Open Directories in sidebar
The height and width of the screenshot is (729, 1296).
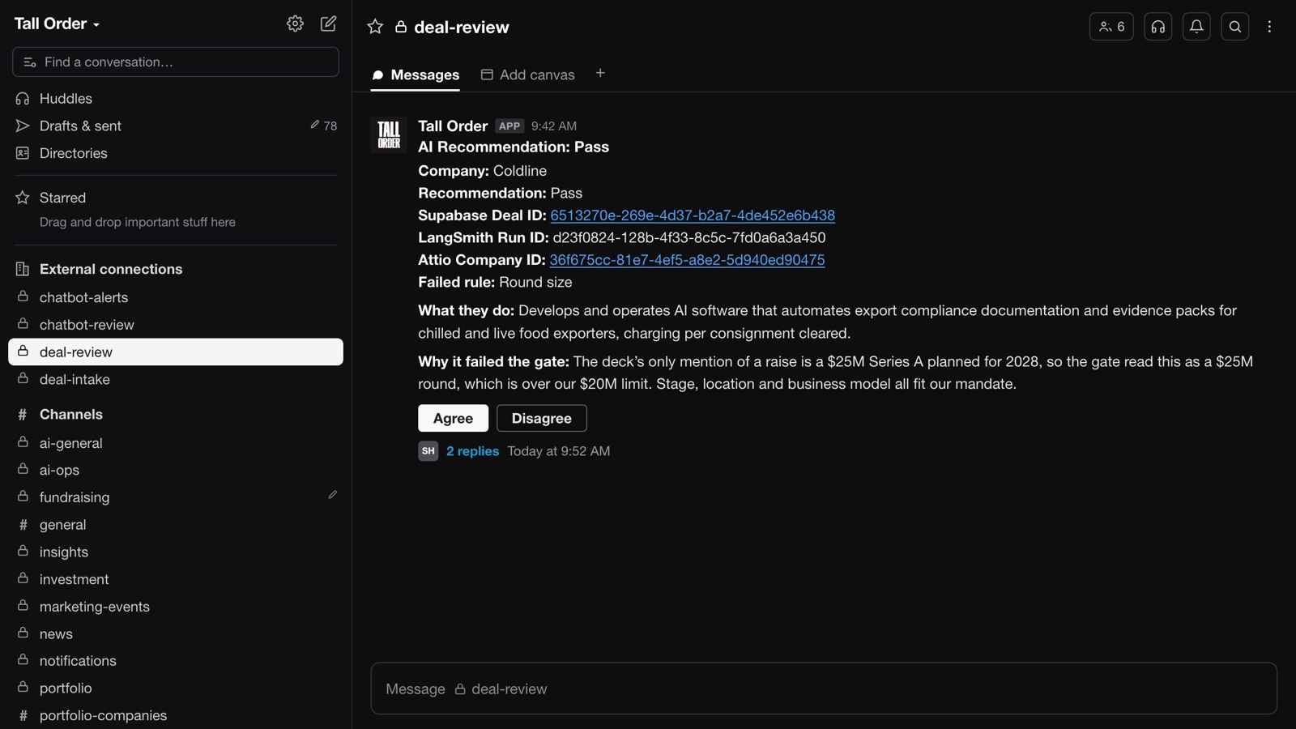(176, 153)
